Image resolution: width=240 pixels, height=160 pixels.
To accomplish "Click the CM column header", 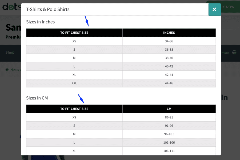I will tap(169, 109).
